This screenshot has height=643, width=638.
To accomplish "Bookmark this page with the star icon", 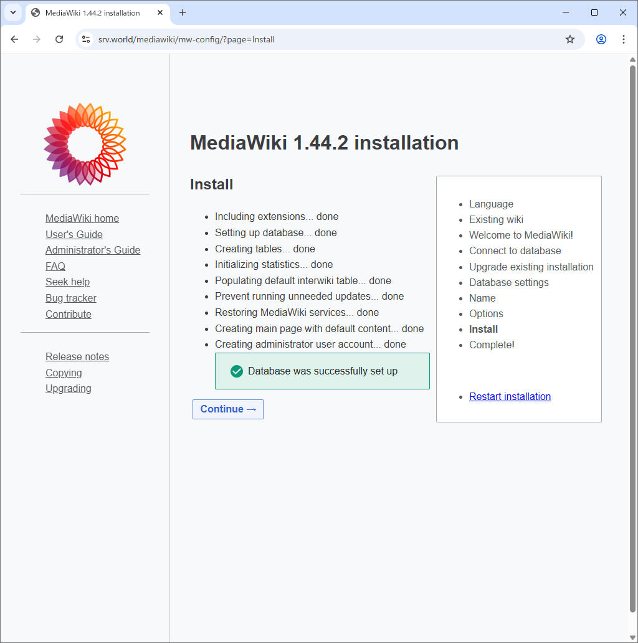I will [569, 39].
